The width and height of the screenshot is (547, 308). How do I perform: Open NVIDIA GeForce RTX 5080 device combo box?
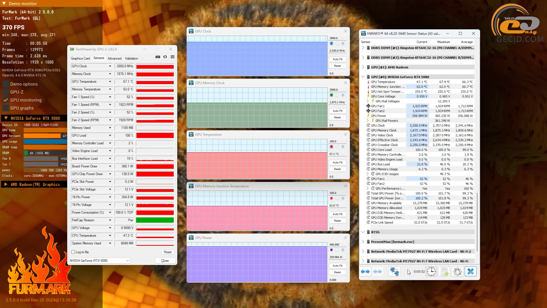click(99, 261)
